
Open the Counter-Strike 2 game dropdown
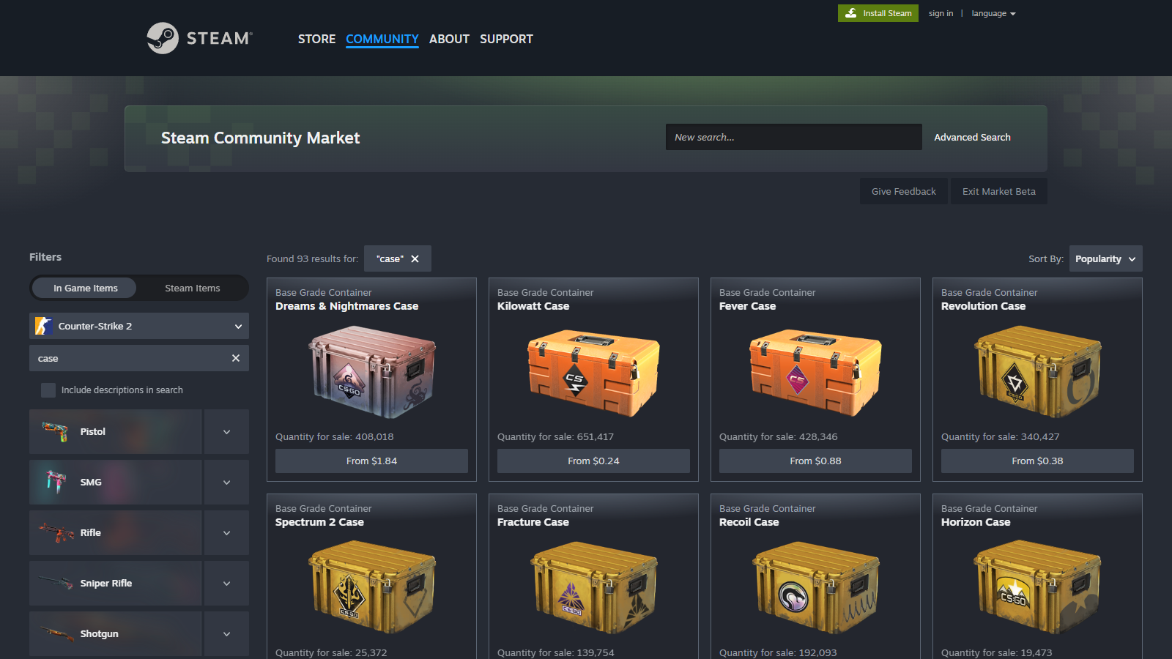[x=139, y=326]
